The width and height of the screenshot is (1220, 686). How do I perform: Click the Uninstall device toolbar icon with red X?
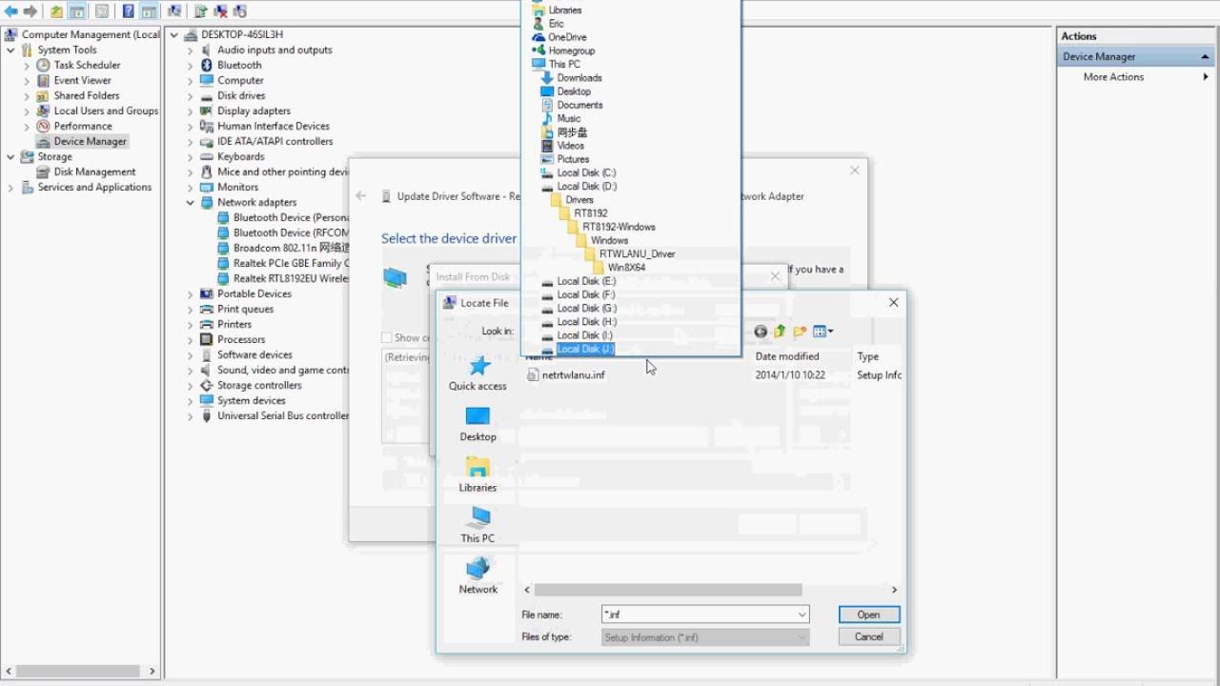pyautogui.click(x=220, y=11)
